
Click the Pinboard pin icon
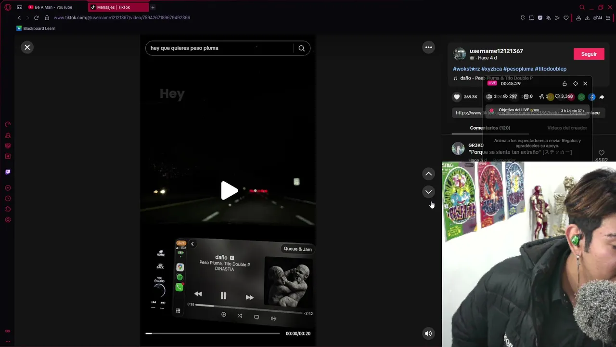point(523,18)
